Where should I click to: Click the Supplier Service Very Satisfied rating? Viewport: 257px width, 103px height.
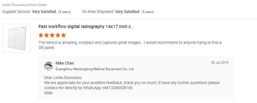(44, 12)
